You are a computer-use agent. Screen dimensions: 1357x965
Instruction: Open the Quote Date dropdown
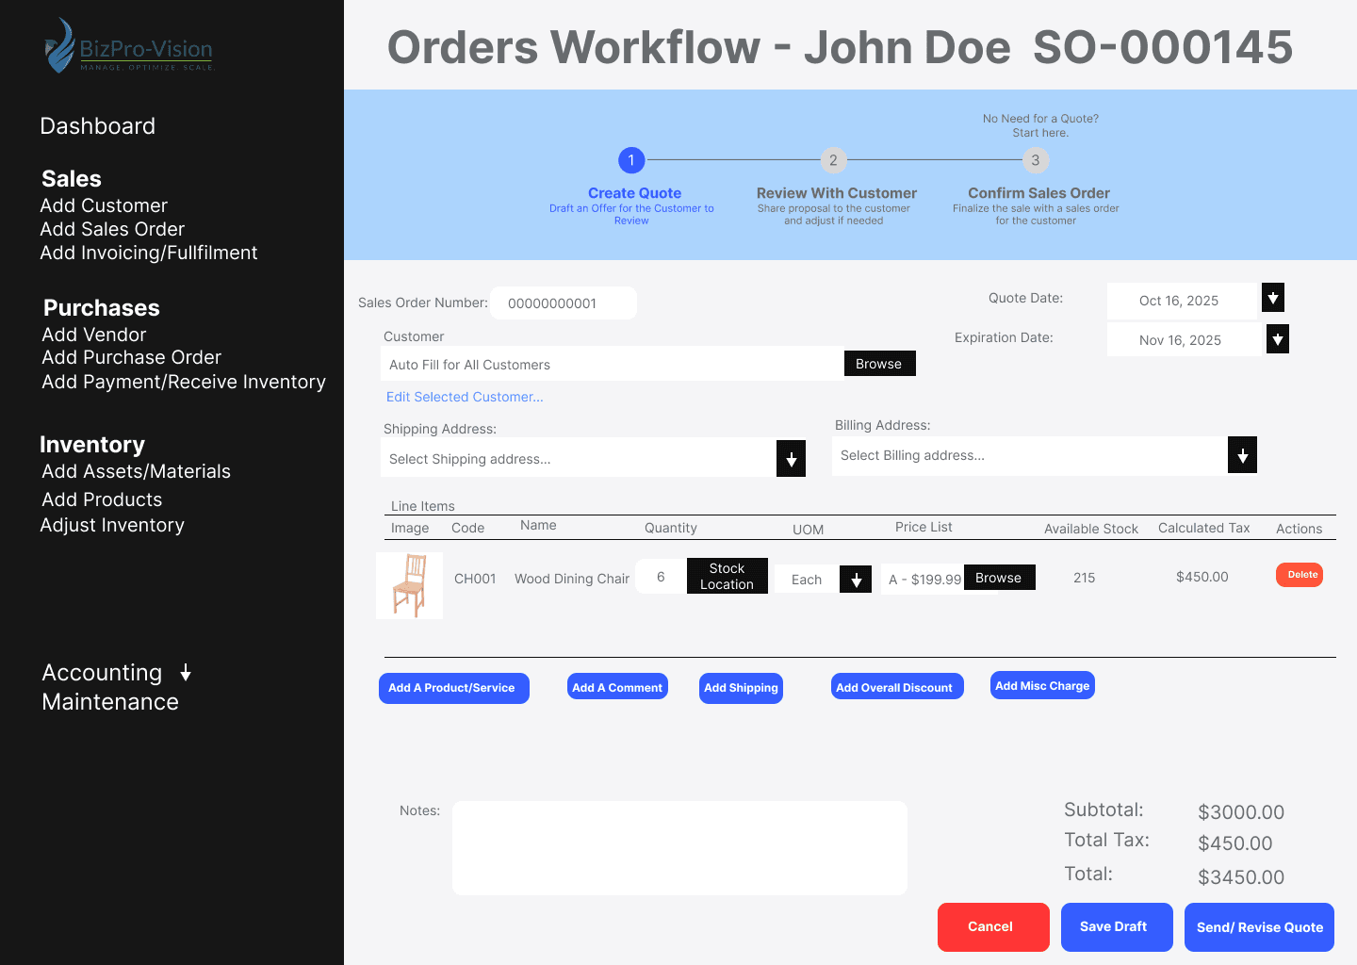(1273, 298)
